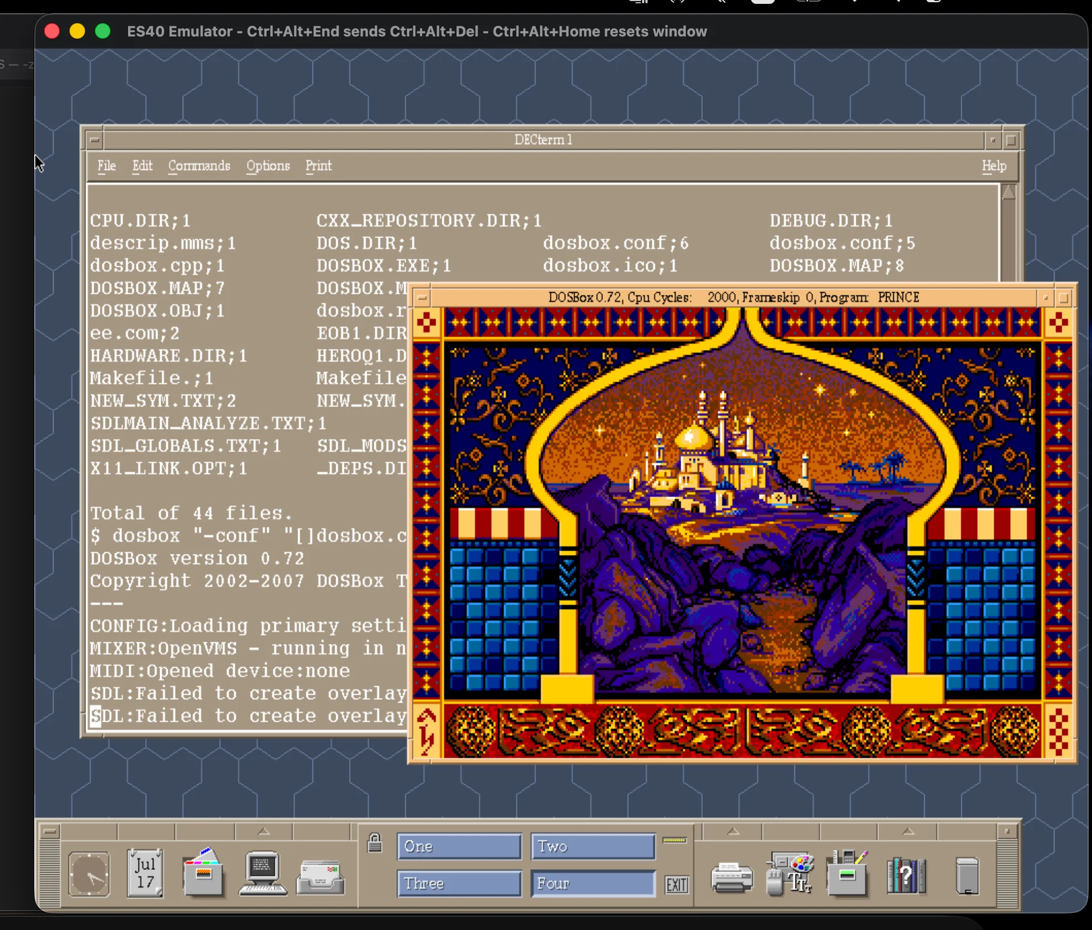Switch to workspace Two
Screen dimensions: 1092x930
pos(593,847)
